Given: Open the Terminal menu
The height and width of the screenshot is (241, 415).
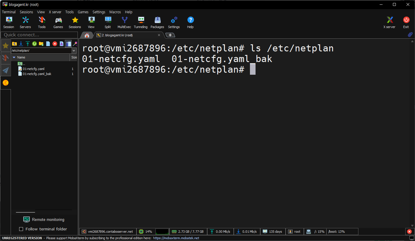Looking at the screenshot, I should (9, 12).
